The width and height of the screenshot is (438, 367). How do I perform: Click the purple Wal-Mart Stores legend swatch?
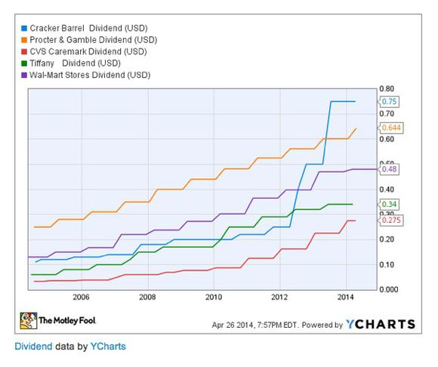pyautogui.click(x=24, y=75)
